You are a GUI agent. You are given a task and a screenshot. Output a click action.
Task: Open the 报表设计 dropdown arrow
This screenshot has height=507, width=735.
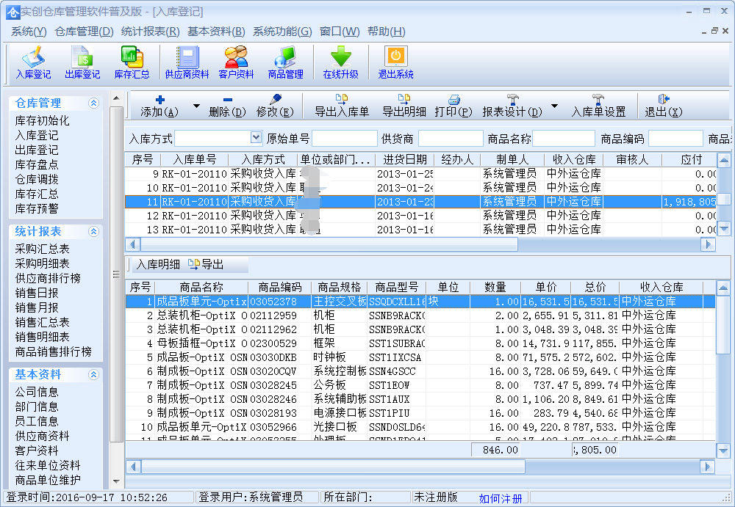coord(554,106)
